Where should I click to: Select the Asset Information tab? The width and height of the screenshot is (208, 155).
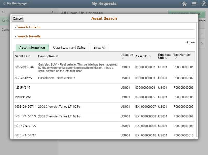pos(32,48)
